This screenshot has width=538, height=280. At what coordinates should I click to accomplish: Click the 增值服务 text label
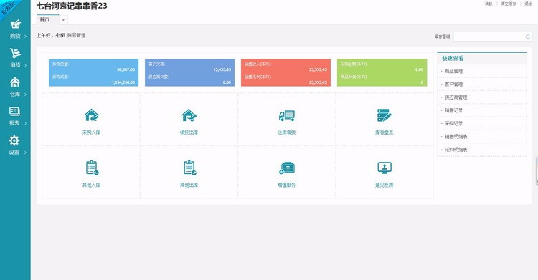[x=287, y=185]
